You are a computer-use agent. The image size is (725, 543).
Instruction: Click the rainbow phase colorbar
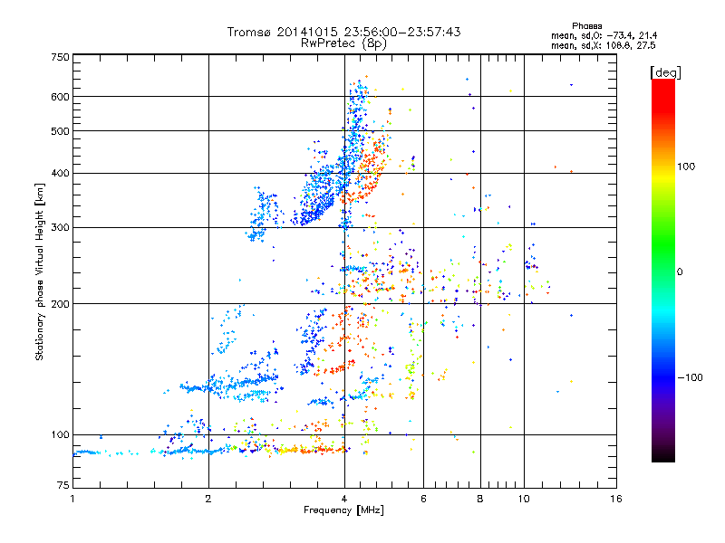pos(663,271)
